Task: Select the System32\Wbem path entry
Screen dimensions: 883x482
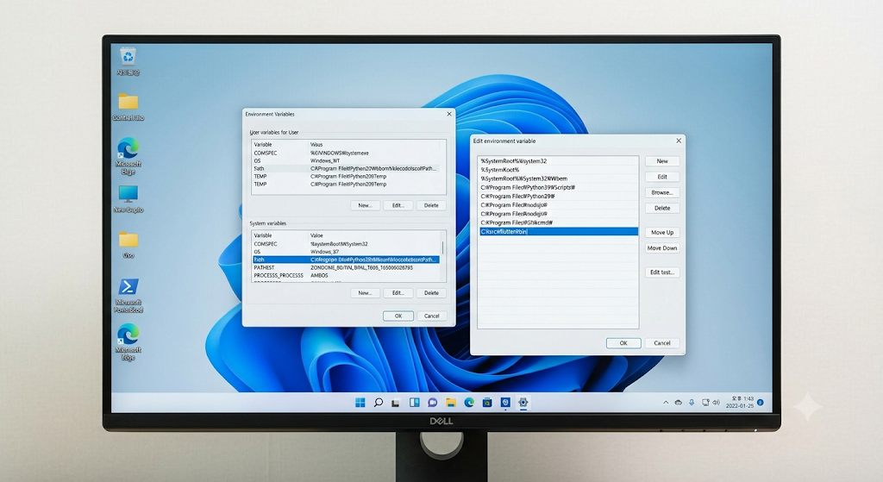Action: click(x=558, y=178)
